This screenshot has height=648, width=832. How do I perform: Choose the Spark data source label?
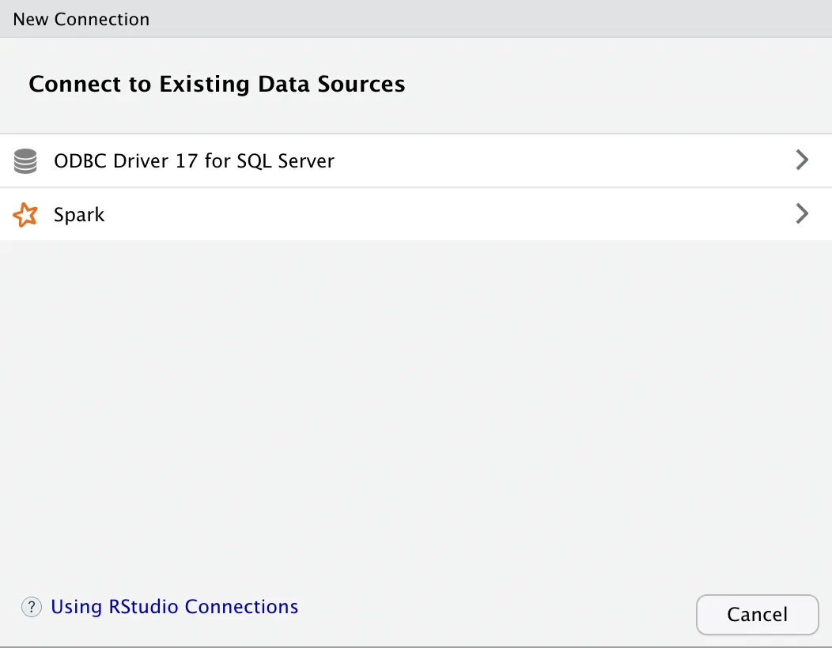click(x=79, y=215)
